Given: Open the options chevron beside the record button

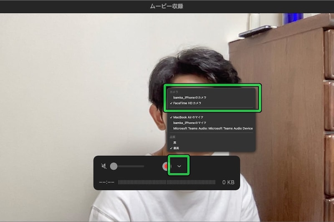Looking at the screenshot, I should [179, 166].
